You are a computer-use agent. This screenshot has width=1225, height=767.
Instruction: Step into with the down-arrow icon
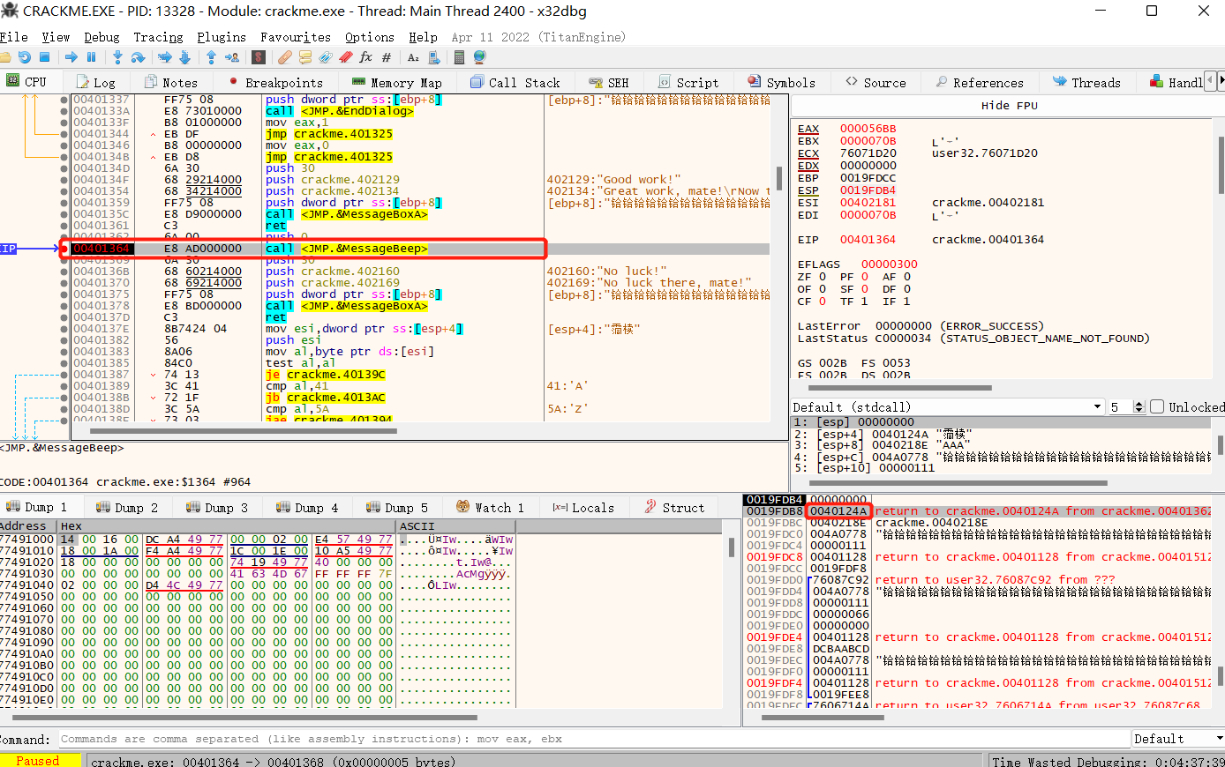(x=117, y=57)
